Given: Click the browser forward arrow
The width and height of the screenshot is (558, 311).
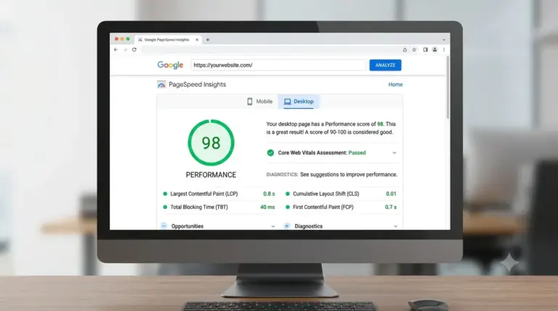Looking at the screenshot, I should (x=125, y=50).
